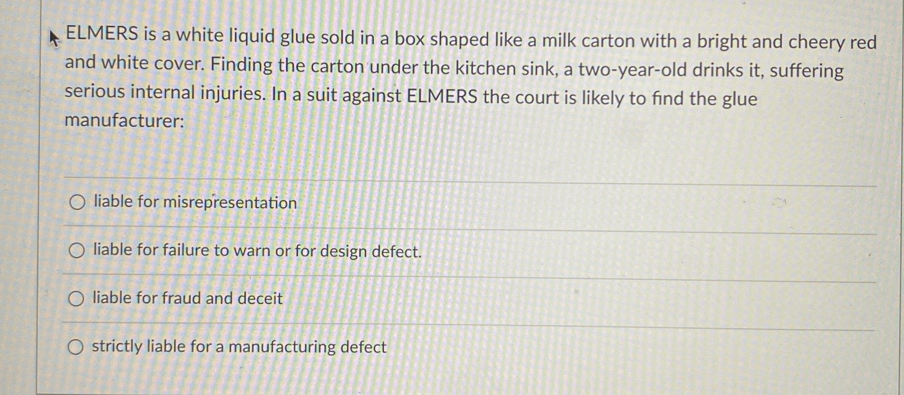Click the manufacturing defect answer text
Screen dimensions: 904x395
pyautogui.click(x=238, y=346)
